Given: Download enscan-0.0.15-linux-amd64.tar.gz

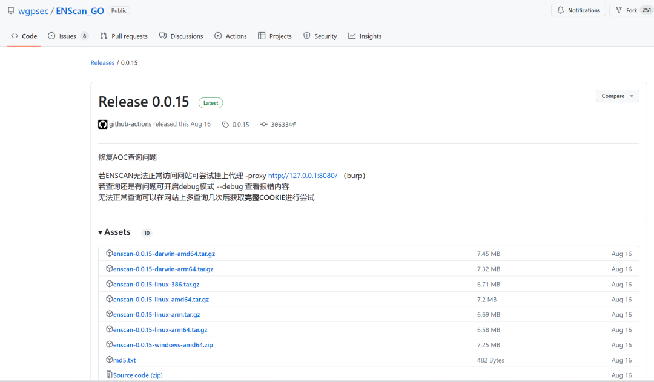Looking at the screenshot, I should [161, 300].
